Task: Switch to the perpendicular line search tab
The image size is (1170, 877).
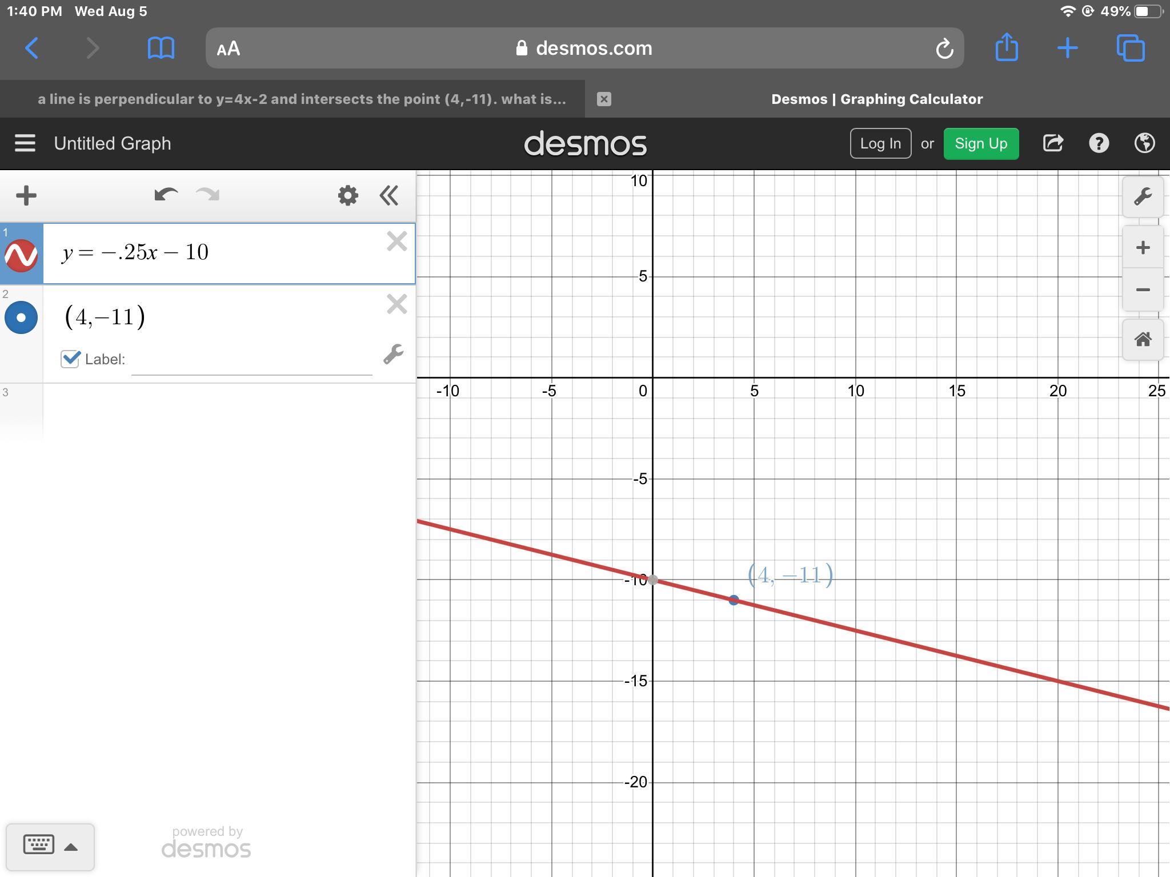Action: (x=302, y=99)
